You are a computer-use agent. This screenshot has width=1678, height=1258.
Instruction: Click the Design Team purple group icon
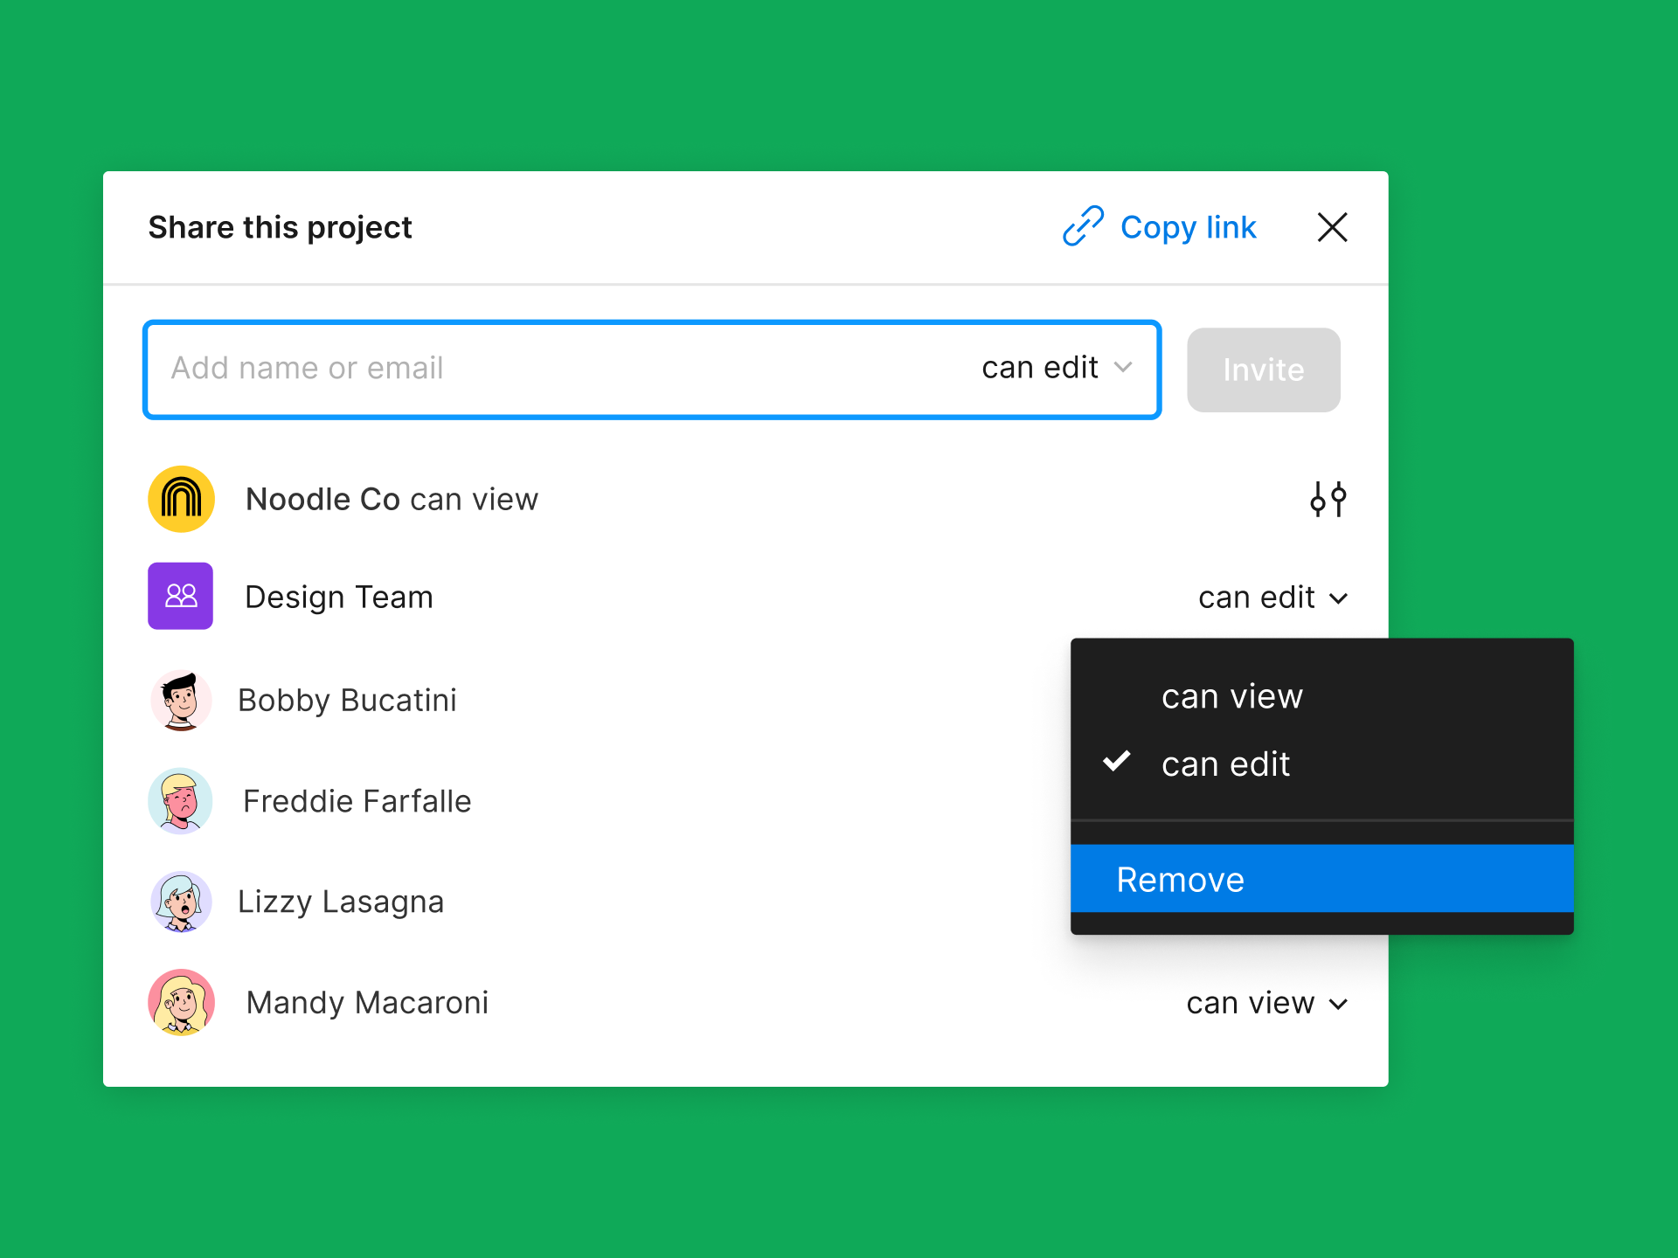(180, 596)
